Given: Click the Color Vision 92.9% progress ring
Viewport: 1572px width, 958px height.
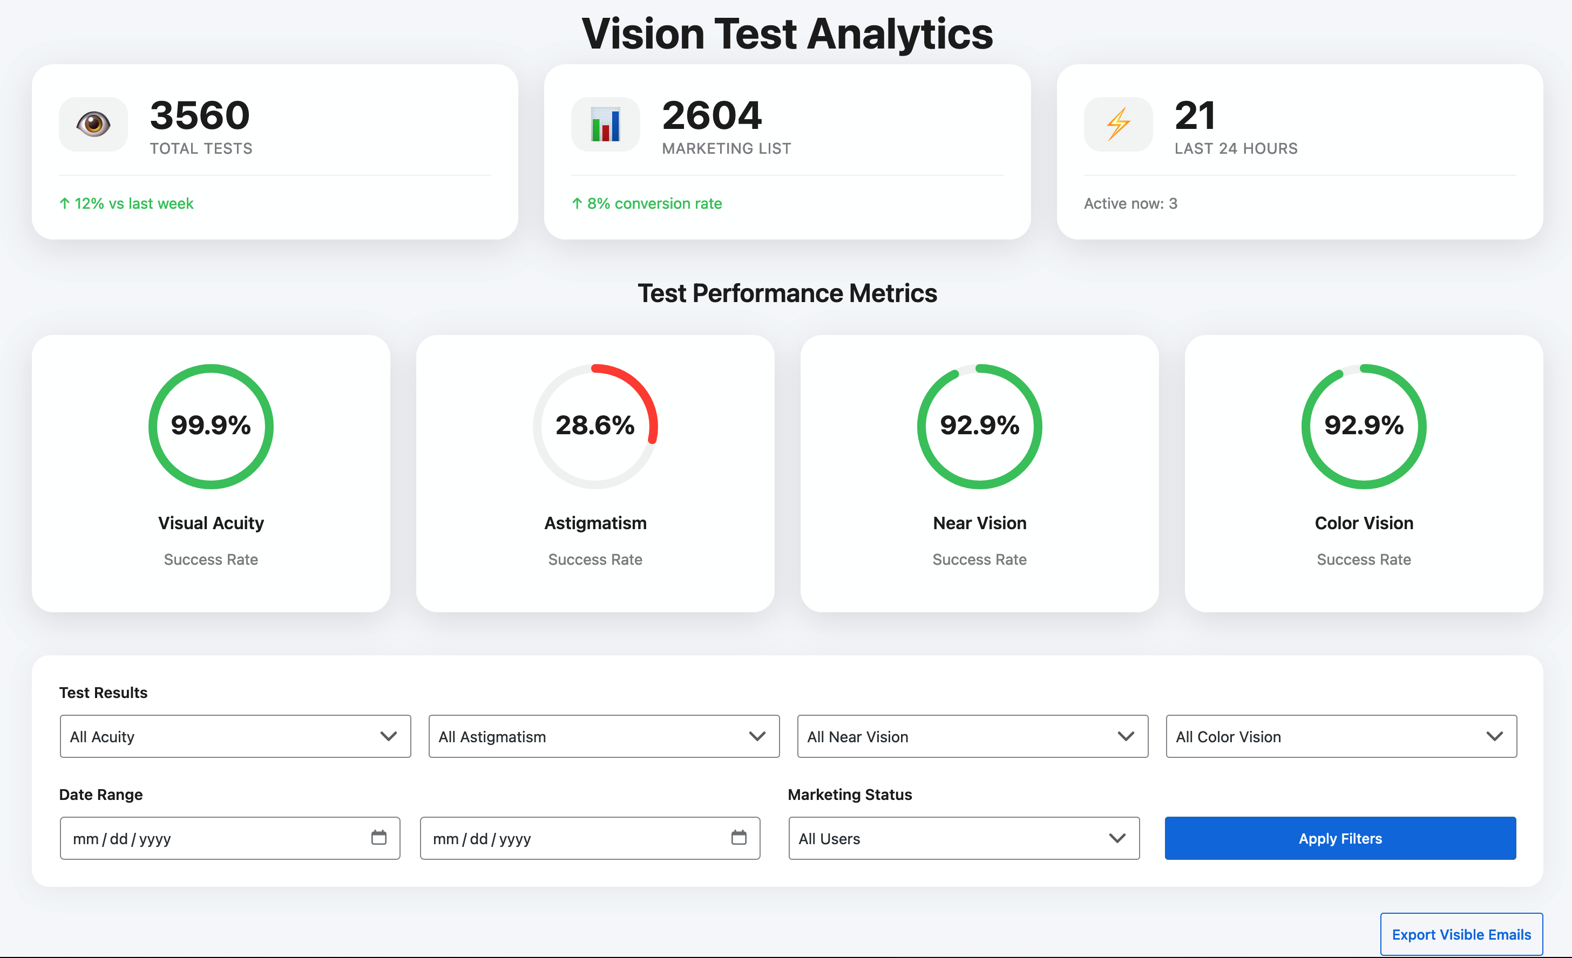Looking at the screenshot, I should (x=1364, y=426).
